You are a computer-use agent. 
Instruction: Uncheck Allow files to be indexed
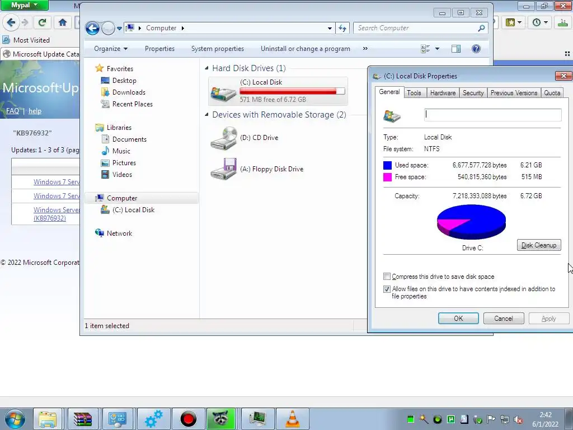(x=387, y=289)
